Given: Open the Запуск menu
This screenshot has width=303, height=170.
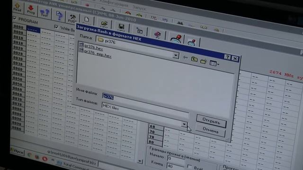Looking at the screenshot, I should (139, 8).
